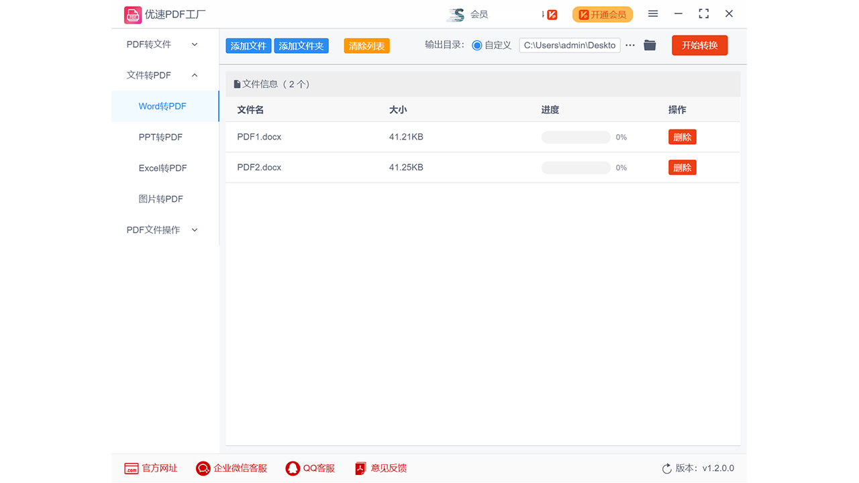
Task: Switch to PPT转PDF
Action: coord(160,137)
